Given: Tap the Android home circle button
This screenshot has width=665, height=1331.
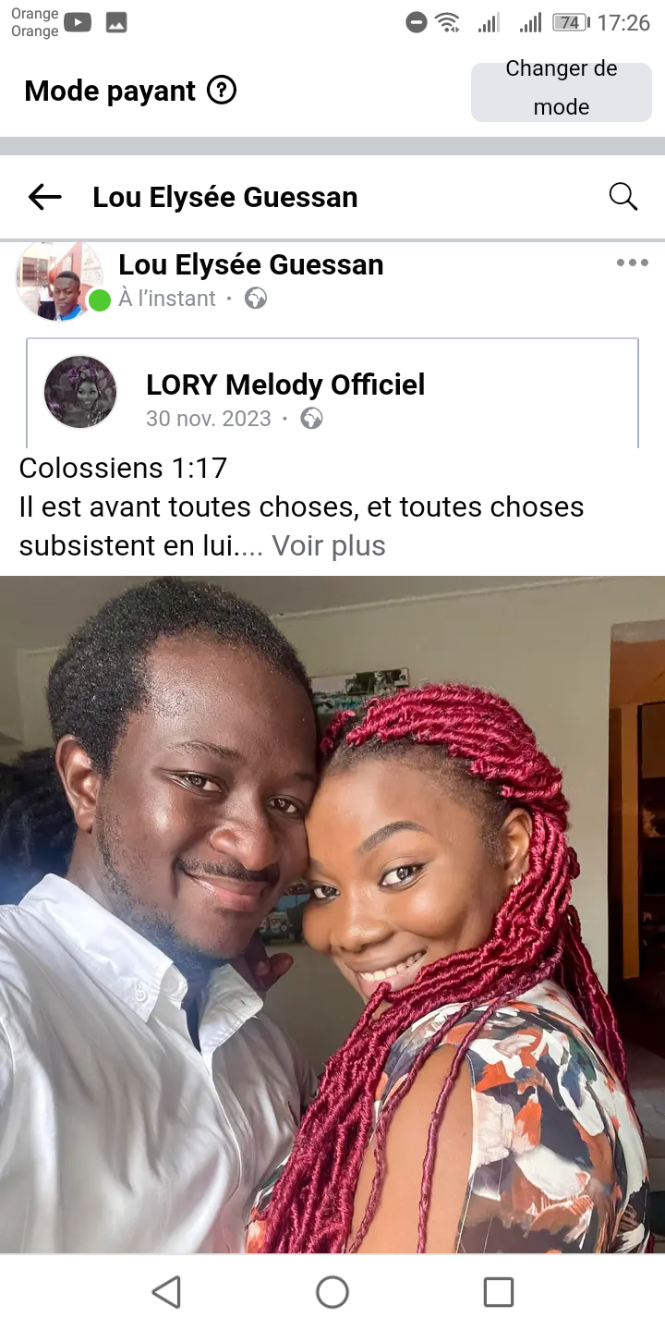Looking at the screenshot, I should [x=332, y=1291].
